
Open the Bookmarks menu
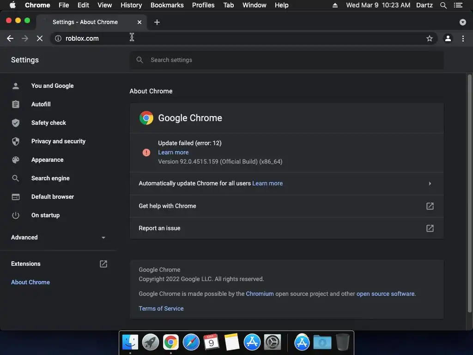[167, 5]
